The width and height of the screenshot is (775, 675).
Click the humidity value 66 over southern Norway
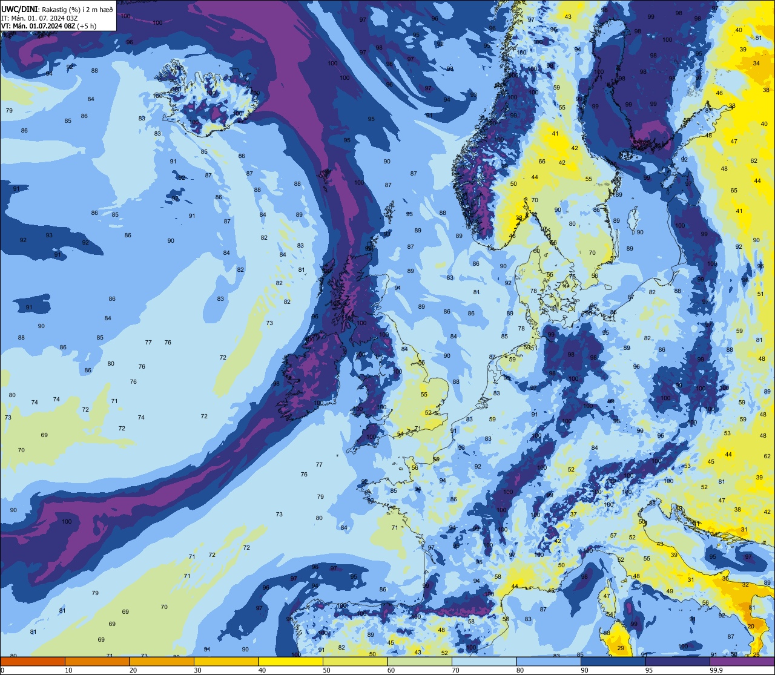pos(542,161)
